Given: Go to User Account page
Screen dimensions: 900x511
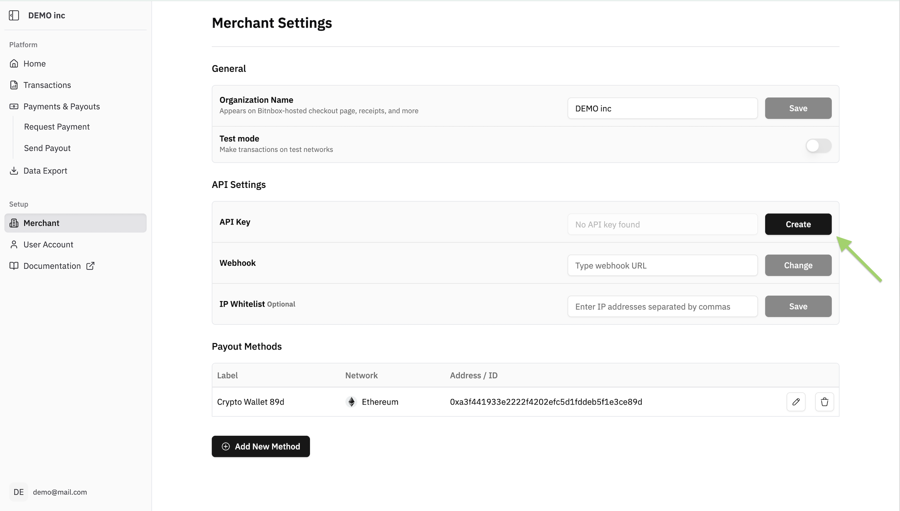Looking at the screenshot, I should coord(48,245).
